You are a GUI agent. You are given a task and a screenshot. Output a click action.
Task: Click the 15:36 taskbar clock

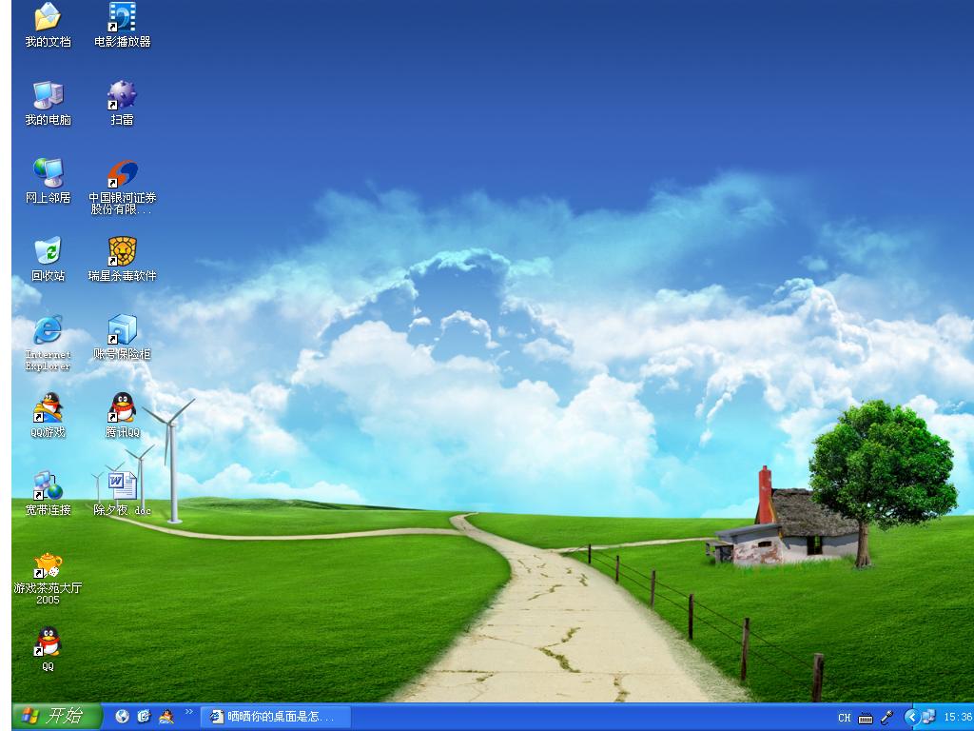(x=958, y=717)
